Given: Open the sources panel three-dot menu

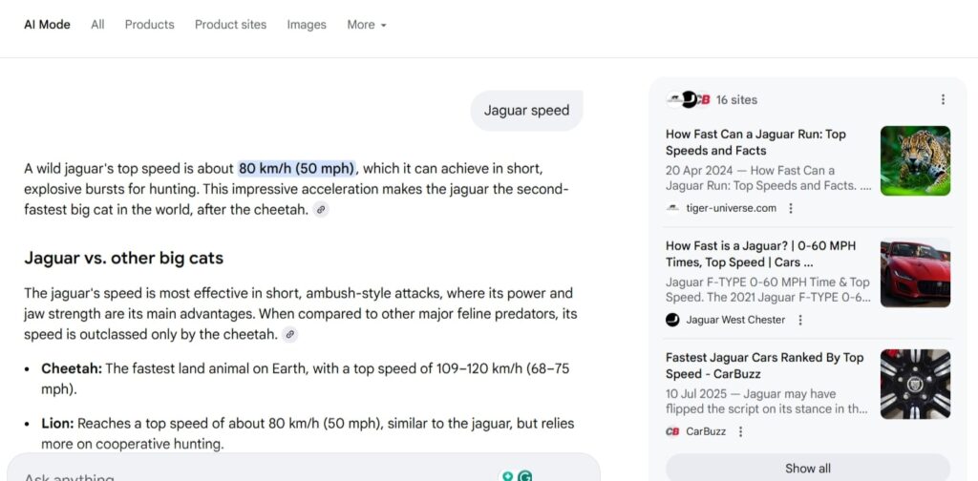Looking at the screenshot, I should [943, 99].
